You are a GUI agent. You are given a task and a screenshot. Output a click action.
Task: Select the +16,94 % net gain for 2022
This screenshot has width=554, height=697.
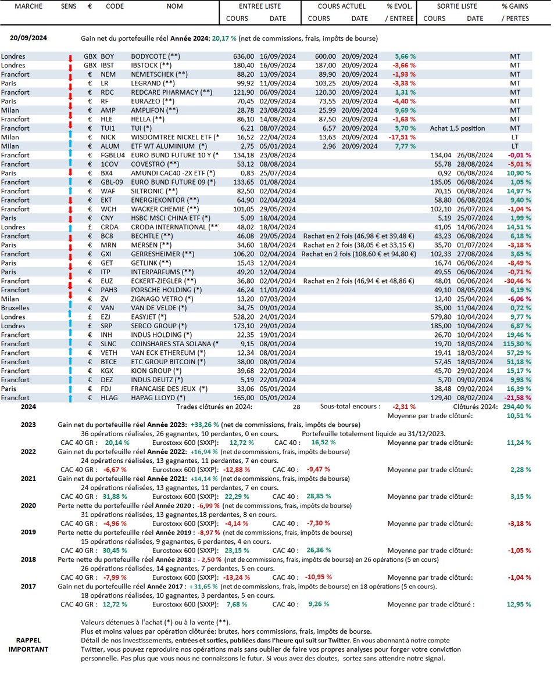pyautogui.click(x=204, y=451)
